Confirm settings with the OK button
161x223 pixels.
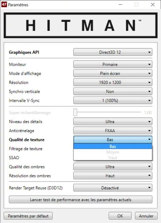[120, 216]
